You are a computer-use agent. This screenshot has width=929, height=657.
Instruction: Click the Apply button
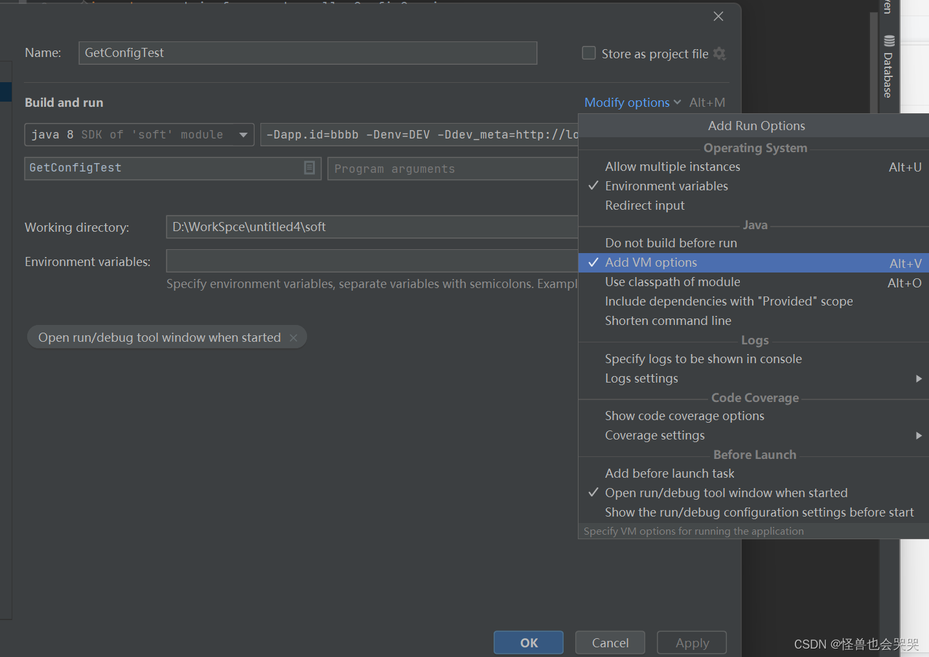(691, 642)
